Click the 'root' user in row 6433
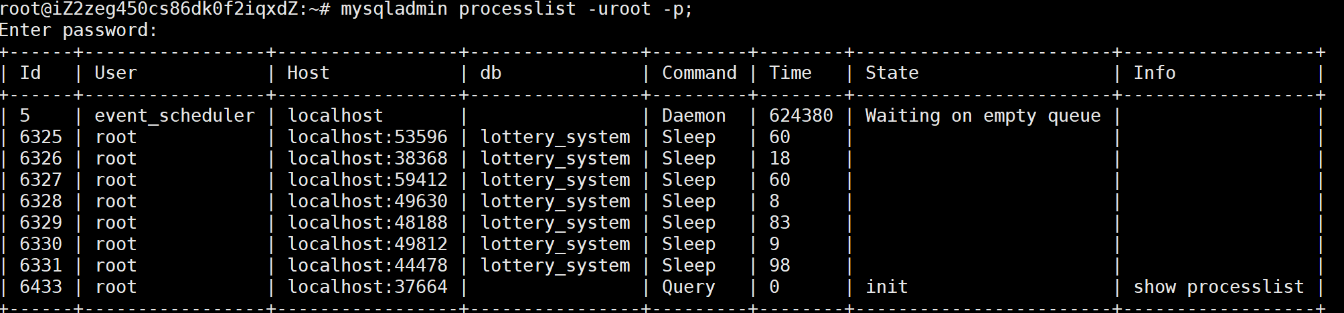The width and height of the screenshot is (1344, 313). click(x=116, y=287)
